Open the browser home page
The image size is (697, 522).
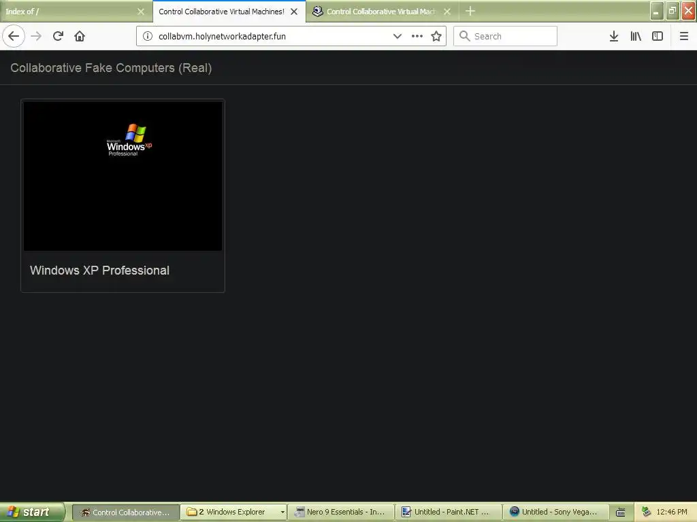[80, 36]
